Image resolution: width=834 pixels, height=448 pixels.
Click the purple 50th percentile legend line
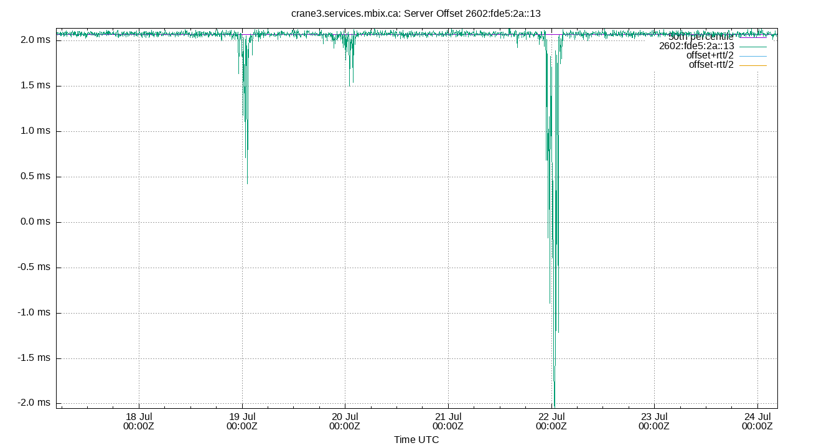753,37
